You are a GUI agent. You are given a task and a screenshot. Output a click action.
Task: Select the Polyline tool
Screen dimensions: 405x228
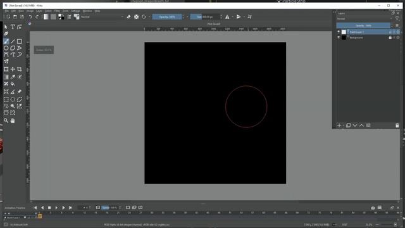[x=20, y=48]
